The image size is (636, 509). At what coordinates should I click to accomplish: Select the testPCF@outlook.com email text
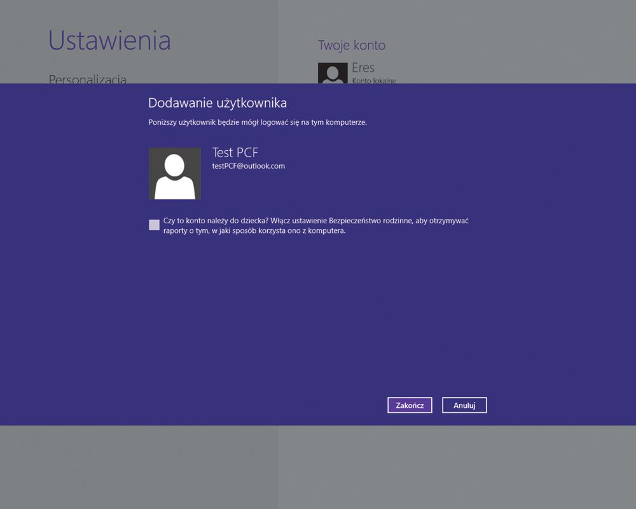coord(248,166)
